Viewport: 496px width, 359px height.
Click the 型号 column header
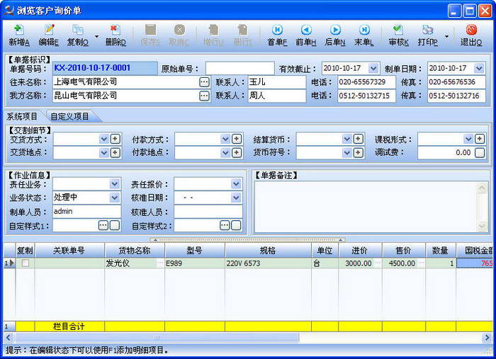(x=195, y=251)
